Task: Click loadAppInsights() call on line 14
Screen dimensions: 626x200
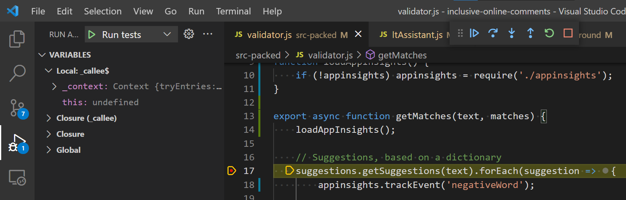Action: (346, 130)
